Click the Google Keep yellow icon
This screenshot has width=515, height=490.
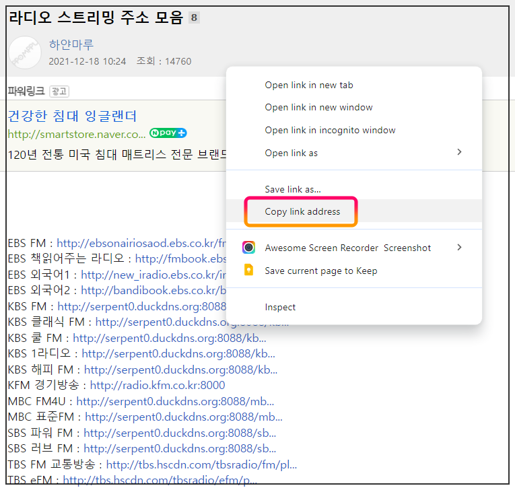click(x=248, y=270)
